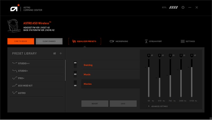Switch to the Microphone tab
The height and width of the screenshot is (120, 212).
[119, 41]
